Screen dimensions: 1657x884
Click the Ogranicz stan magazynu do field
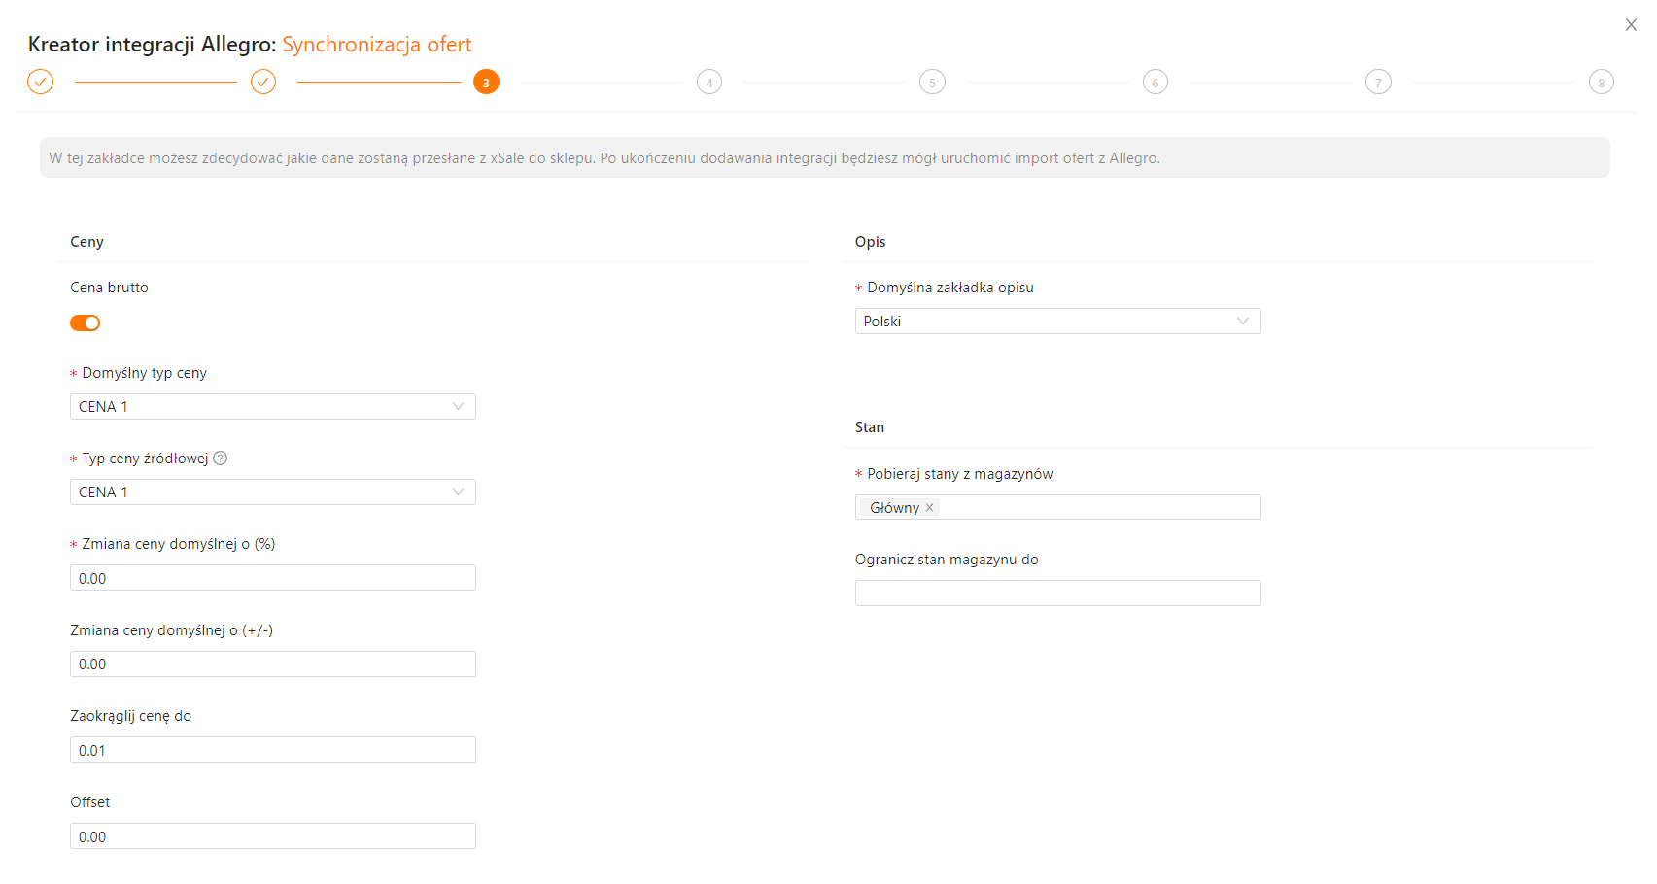click(1057, 594)
